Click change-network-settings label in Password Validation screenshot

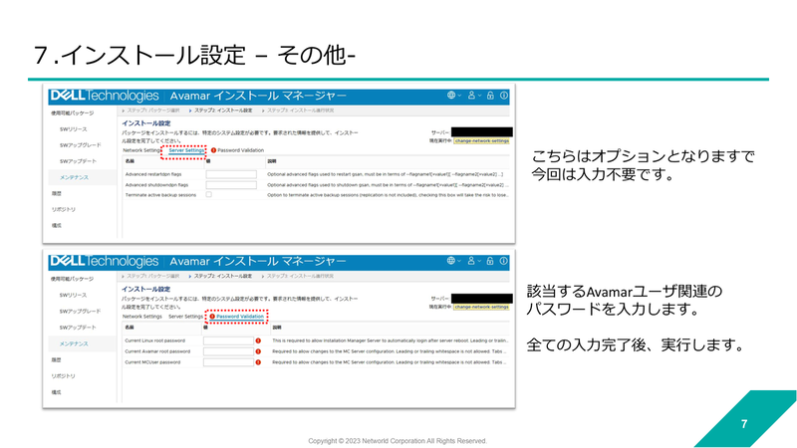pyautogui.click(x=481, y=307)
